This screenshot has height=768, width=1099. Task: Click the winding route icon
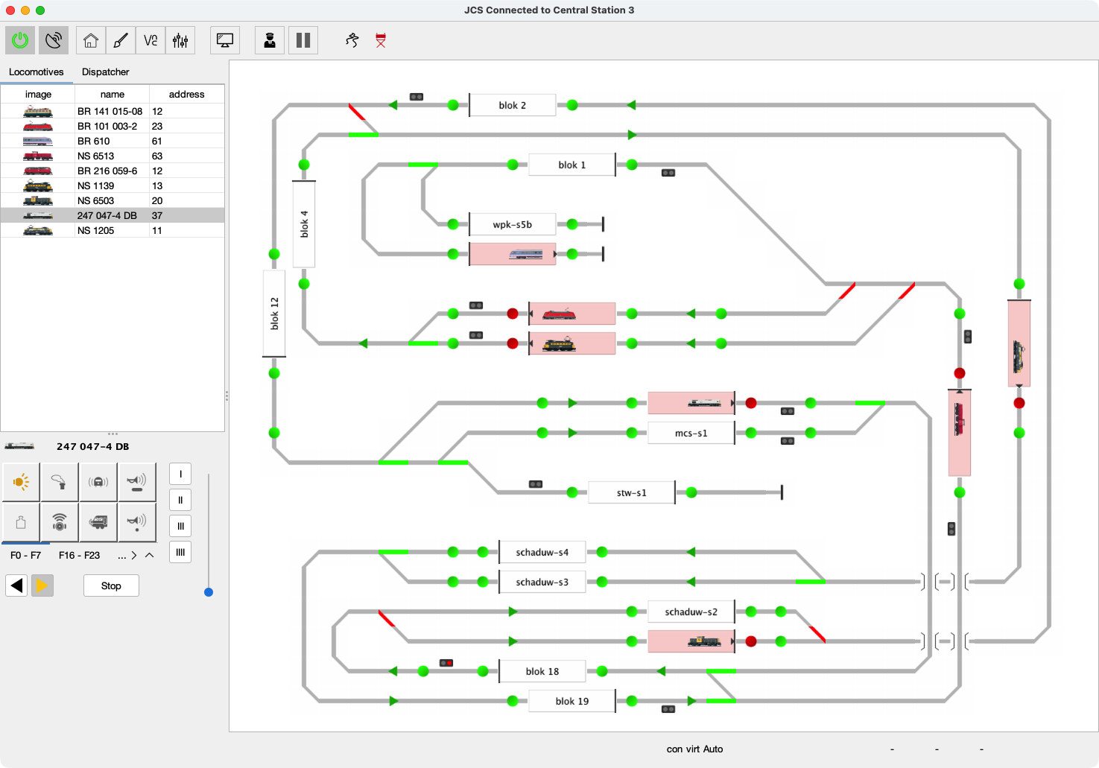[352, 40]
